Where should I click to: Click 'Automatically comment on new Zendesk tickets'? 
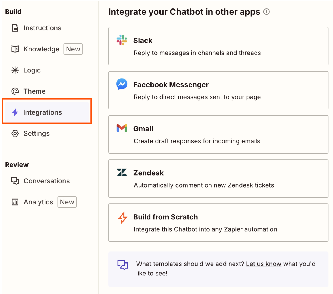point(204,185)
